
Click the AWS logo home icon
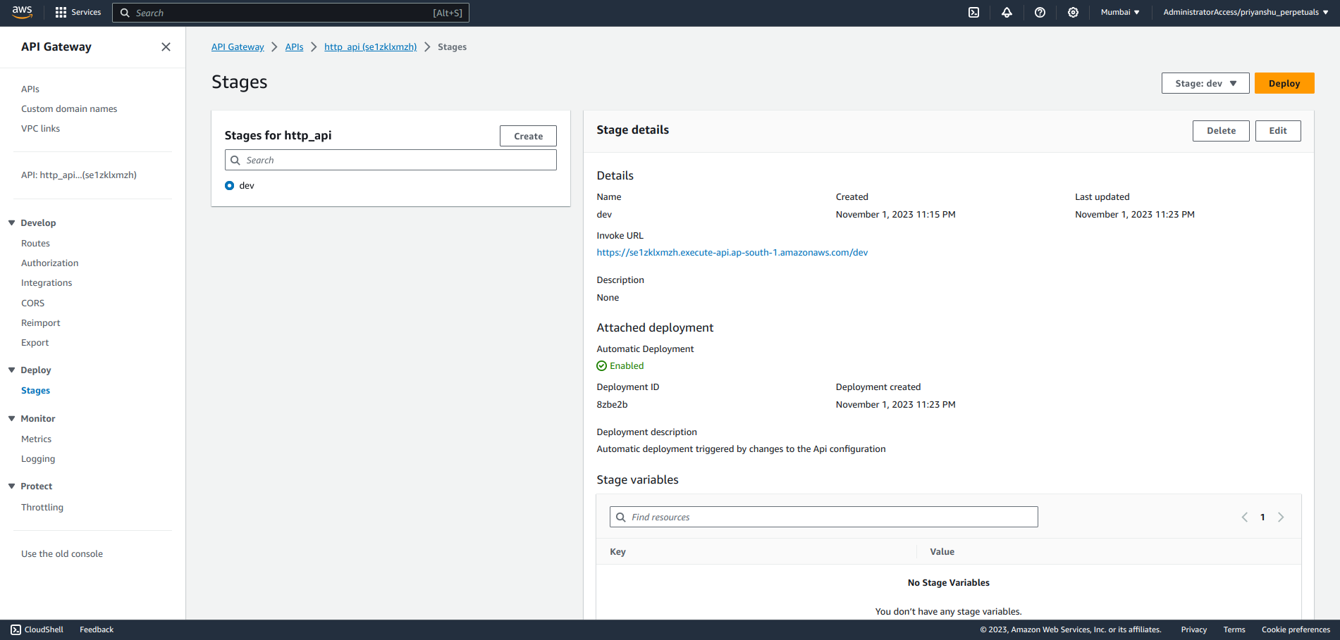click(x=22, y=12)
